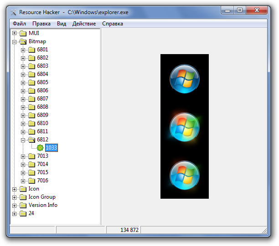Open the Справка menu
This screenshot has height=246, width=279.
click(x=112, y=24)
